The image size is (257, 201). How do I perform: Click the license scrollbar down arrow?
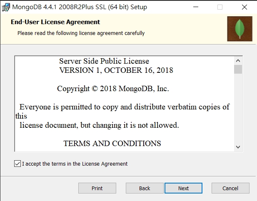[x=238, y=147]
